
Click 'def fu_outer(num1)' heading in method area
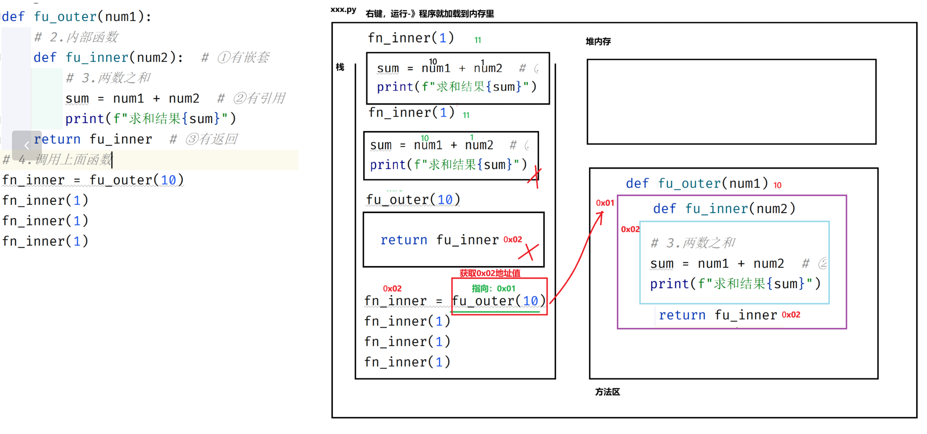pyautogui.click(x=696, y=184)
